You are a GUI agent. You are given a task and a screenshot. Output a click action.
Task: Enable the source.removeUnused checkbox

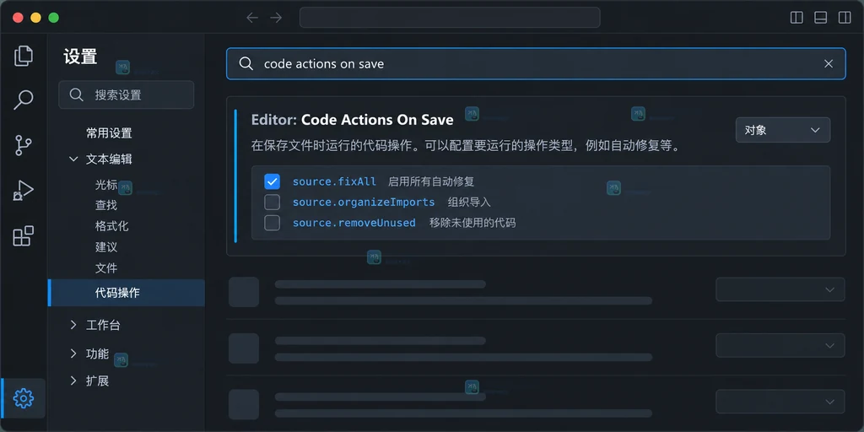click(x=273, y=223)
